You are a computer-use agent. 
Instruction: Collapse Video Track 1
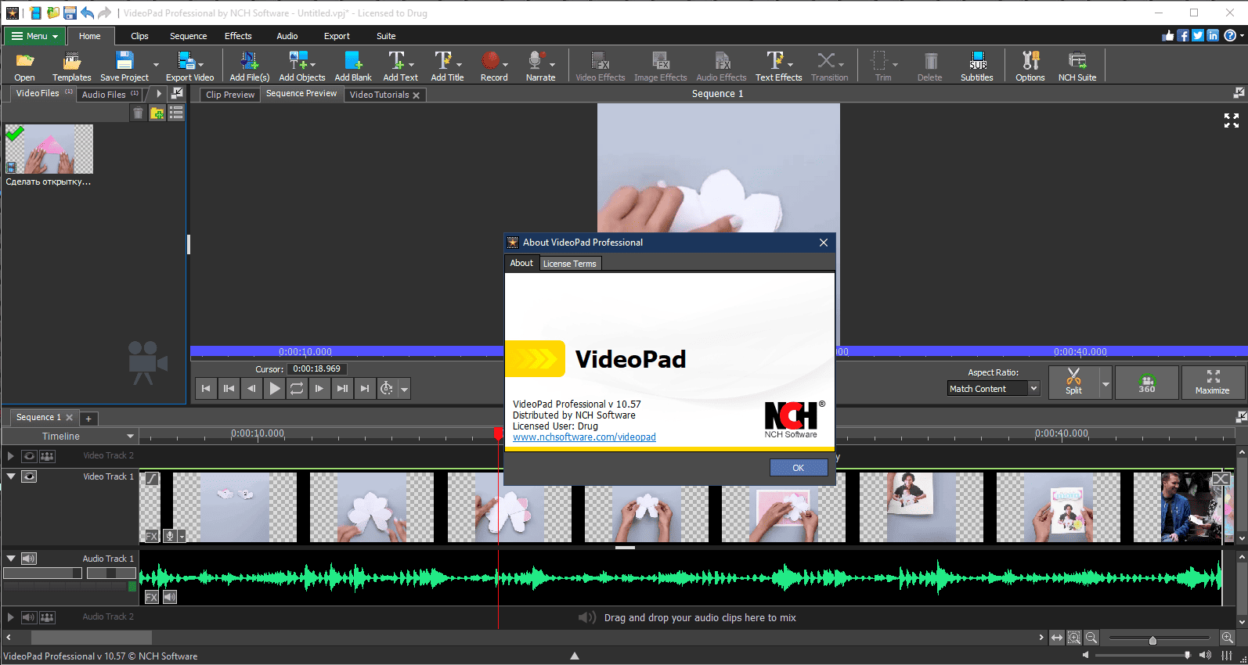click(10, 476)
